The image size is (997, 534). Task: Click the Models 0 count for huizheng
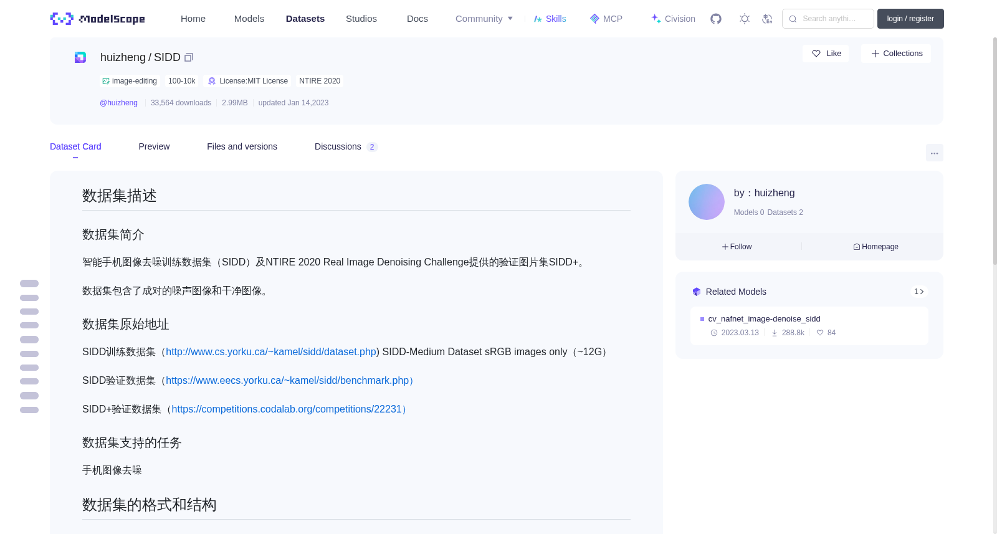(749, 212)
